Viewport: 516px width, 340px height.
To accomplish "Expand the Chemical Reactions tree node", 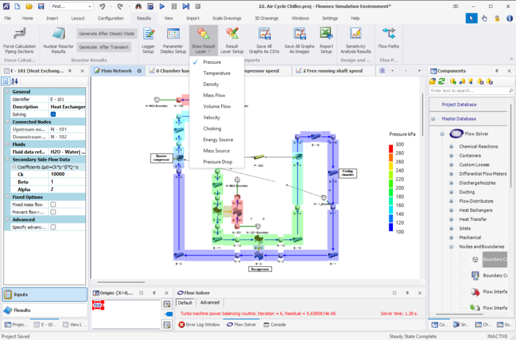I will pos(451,146).
